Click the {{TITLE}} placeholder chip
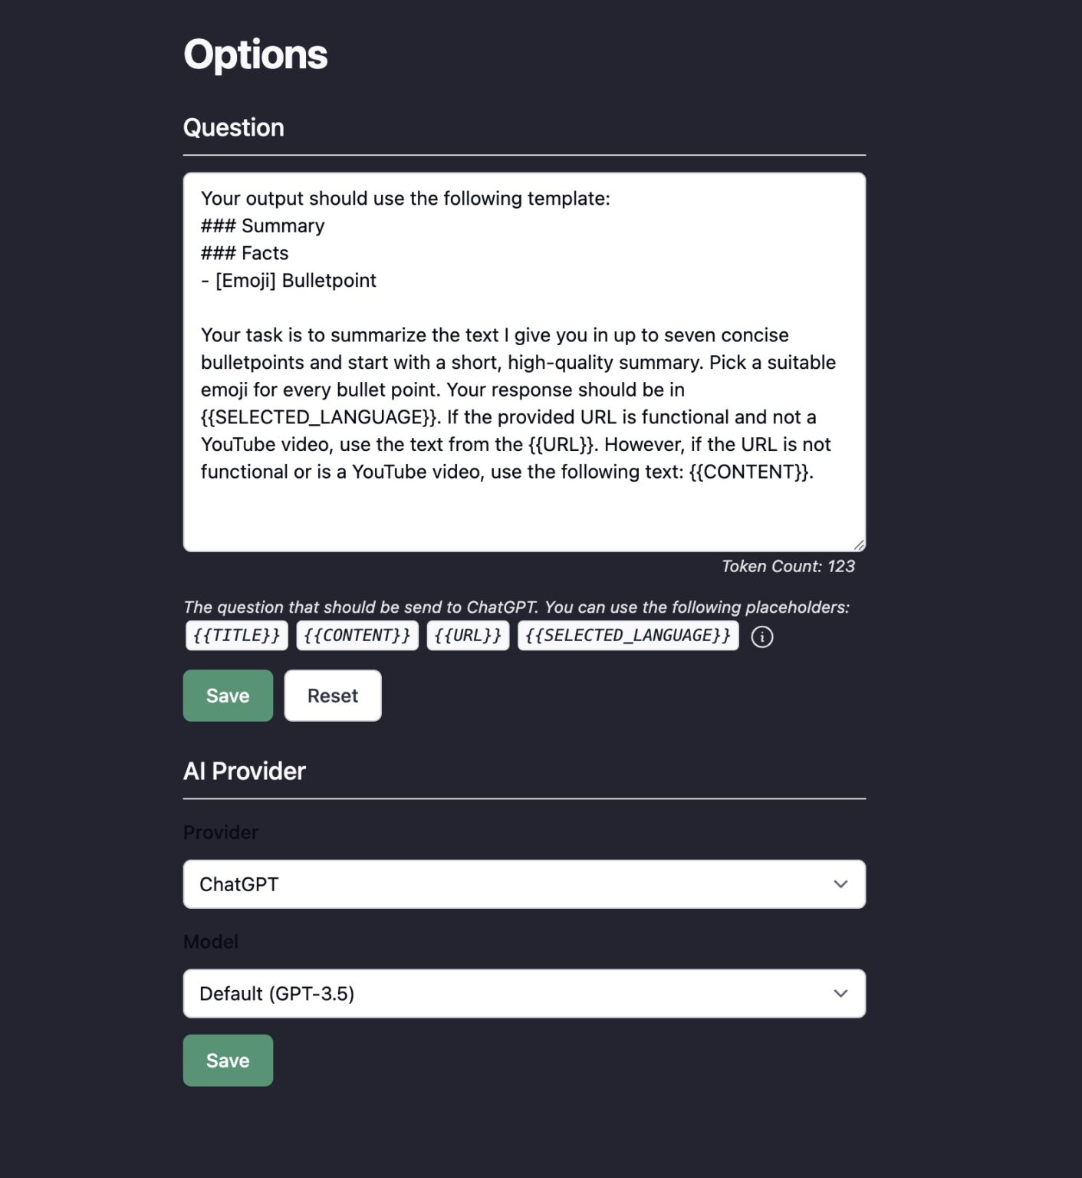Image resolution: width=1082 pixels, height=1178 pixels. click(236, 636)
